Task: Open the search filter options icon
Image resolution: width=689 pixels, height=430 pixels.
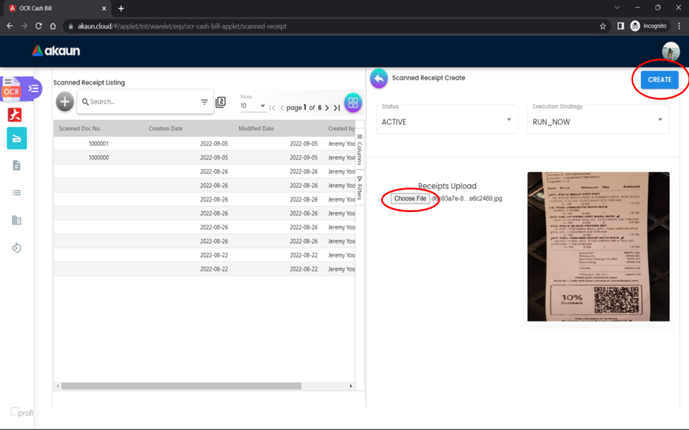Action: 204,102
